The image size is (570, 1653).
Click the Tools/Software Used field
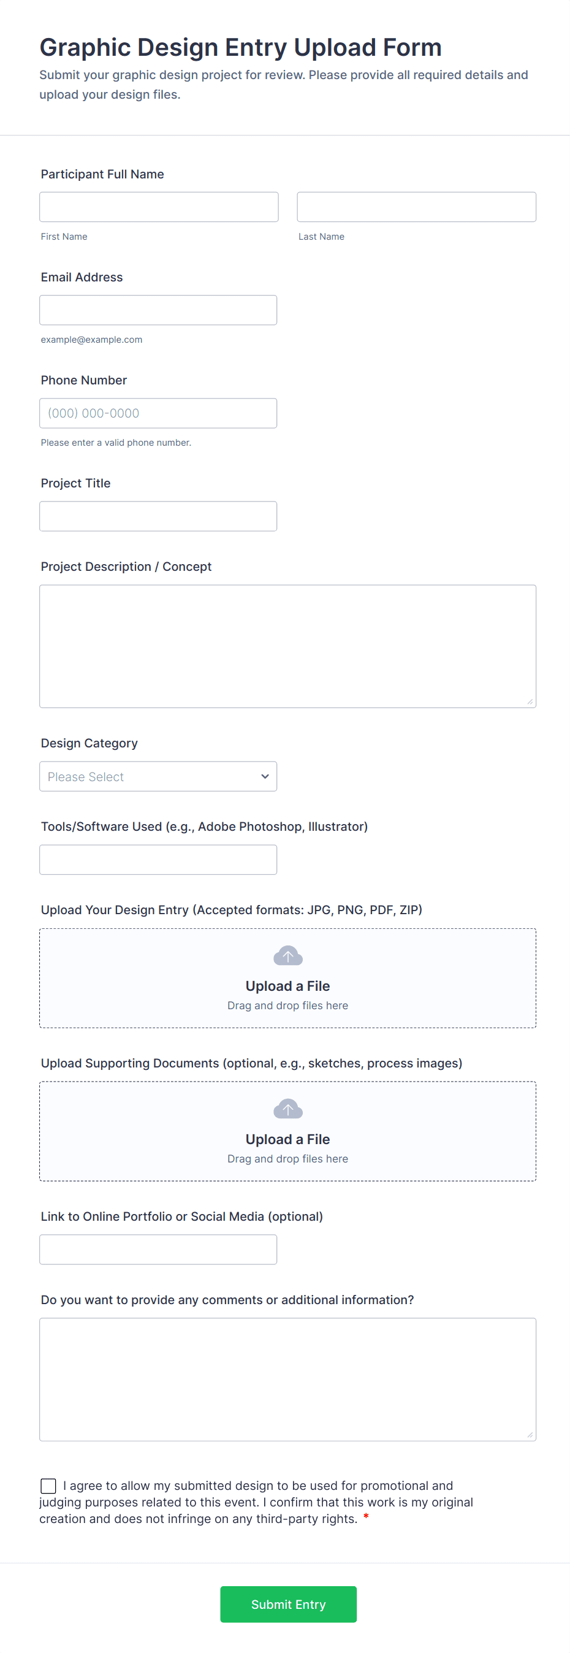[x=158, y=859]
